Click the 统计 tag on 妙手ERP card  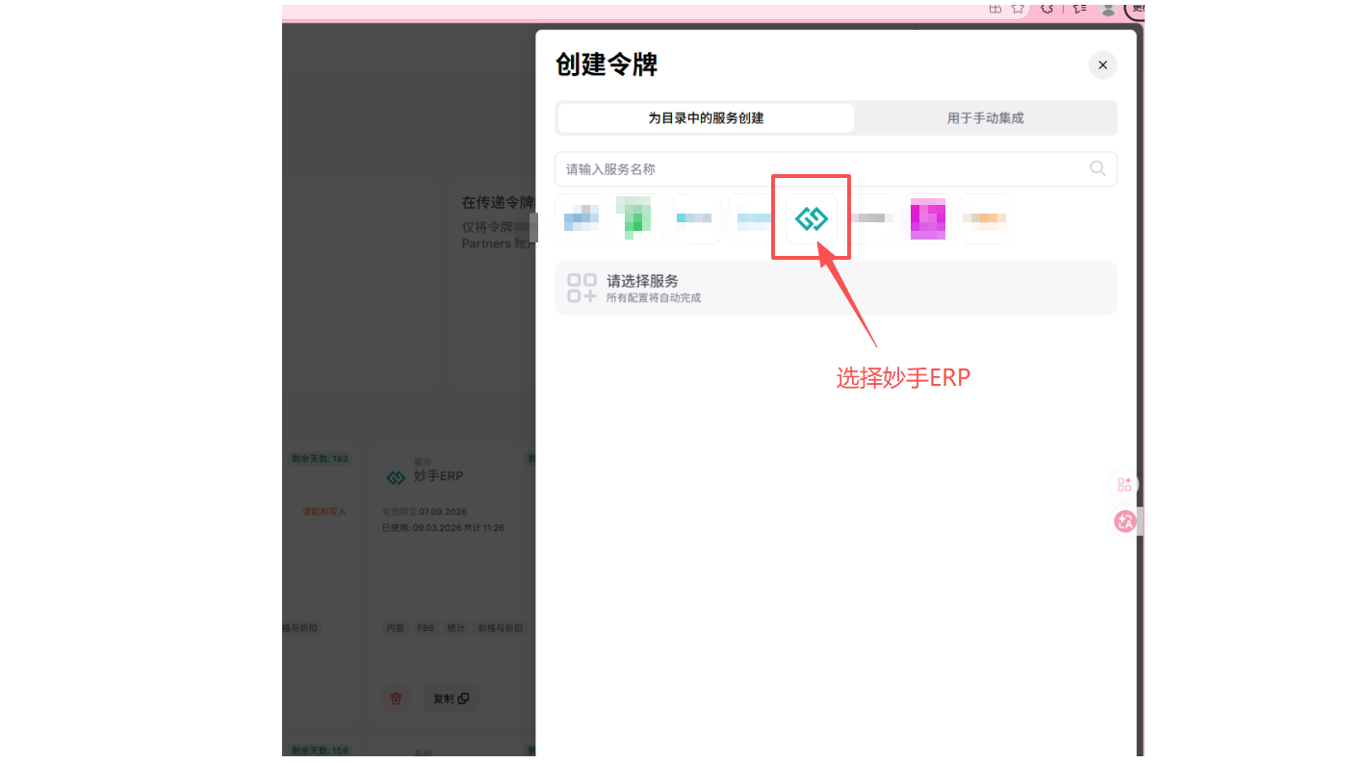tap(455, 628)
